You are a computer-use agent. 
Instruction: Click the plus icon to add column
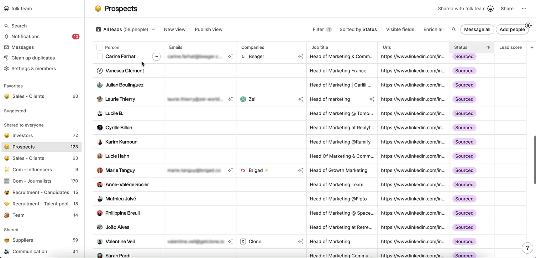pyautogui.click(x=532, y=47)
